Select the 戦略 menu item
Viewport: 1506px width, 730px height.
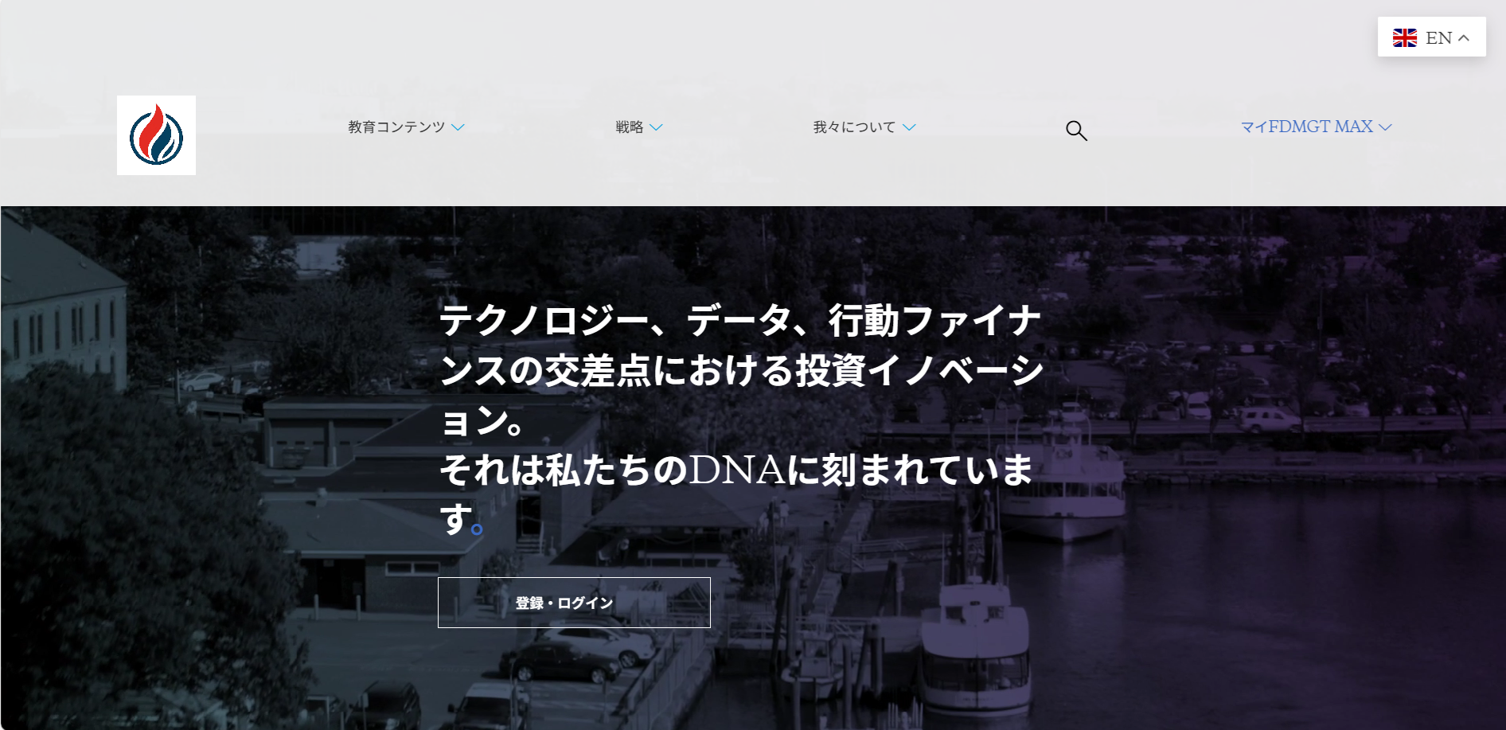[x=629, y=127]
